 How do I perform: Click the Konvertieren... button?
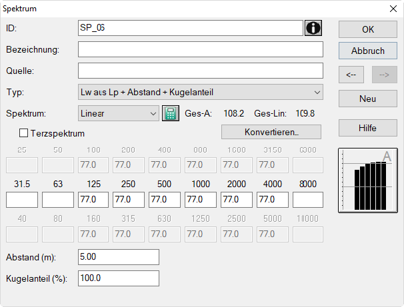tap(271, 132)
